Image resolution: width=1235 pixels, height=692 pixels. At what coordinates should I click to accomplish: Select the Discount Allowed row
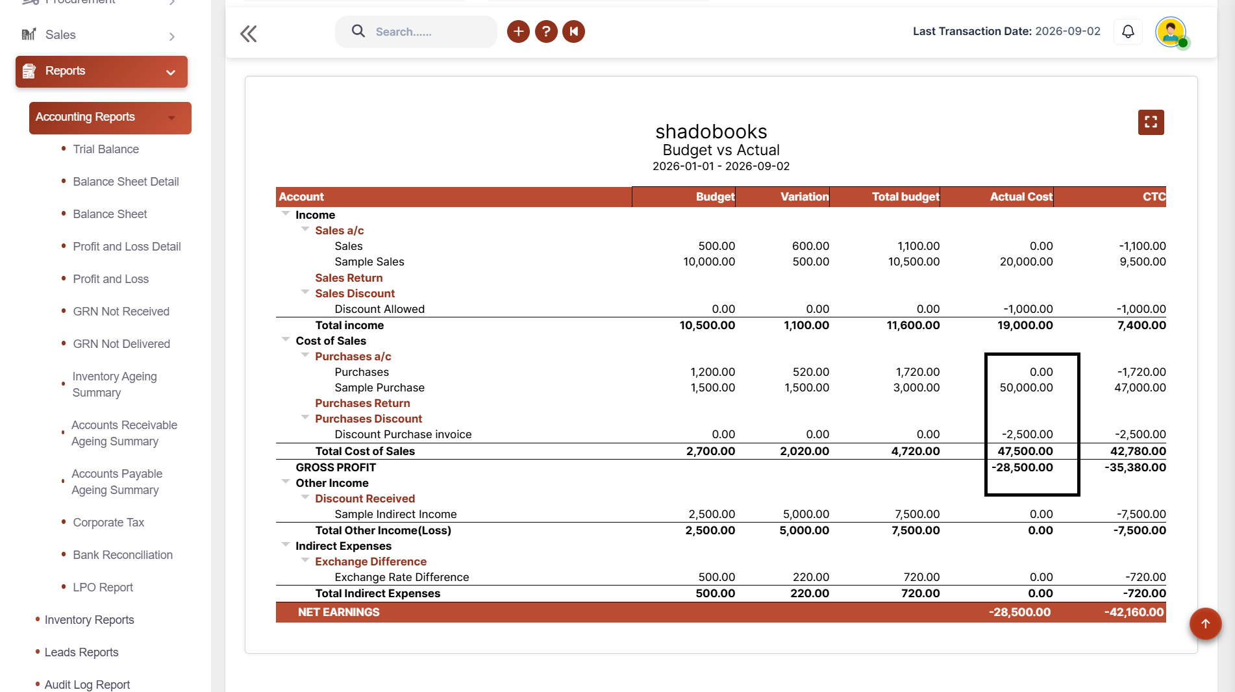pyautogui.click(x=721, y=309)
